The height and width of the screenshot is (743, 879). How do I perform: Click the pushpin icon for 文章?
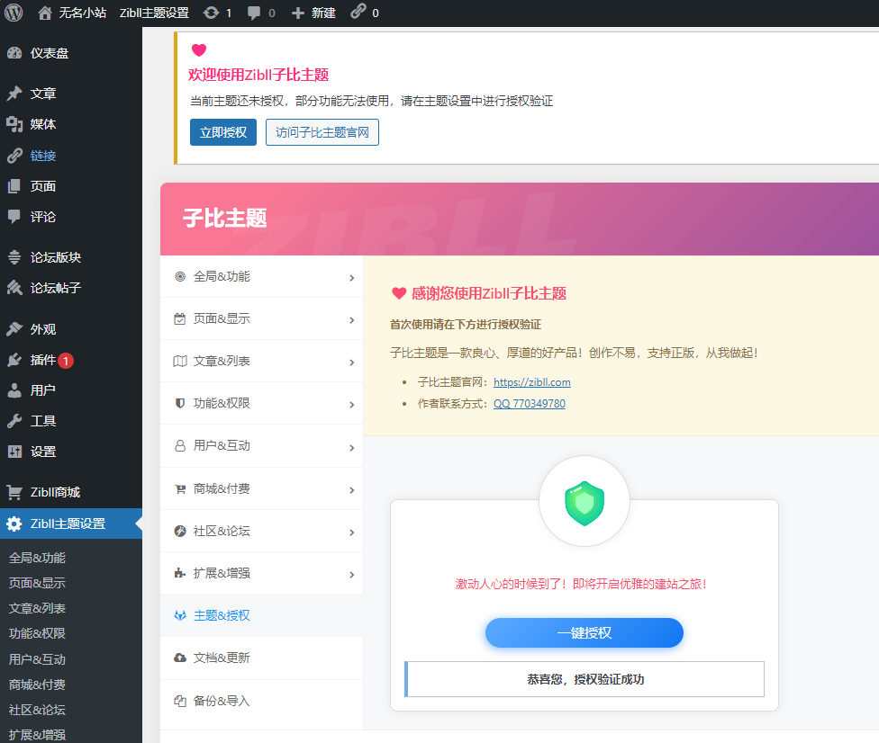coord(14,94)
